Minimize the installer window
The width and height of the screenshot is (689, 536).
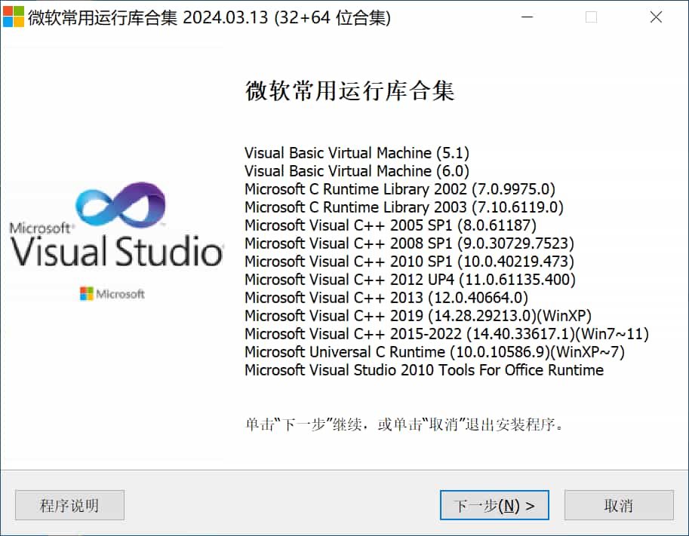pyautogui.click(x=527, y=17)
